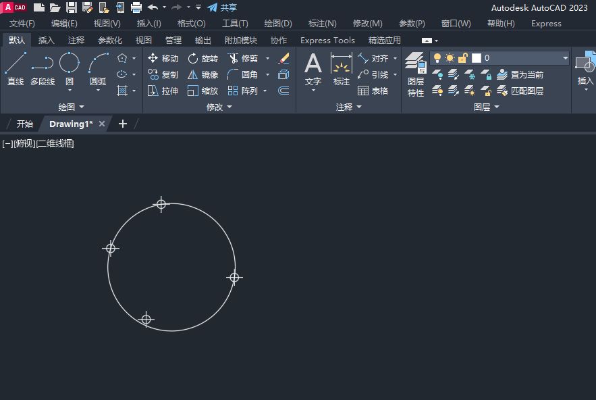
Task: Open Layer Properties (图层特性)
Action: [x=416, y=74]
